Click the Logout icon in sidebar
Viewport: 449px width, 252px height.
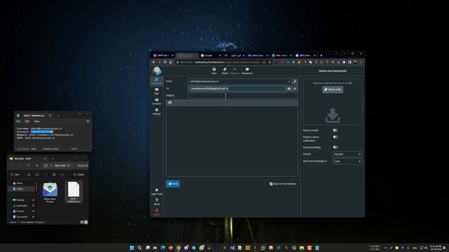tap(156, 211)
